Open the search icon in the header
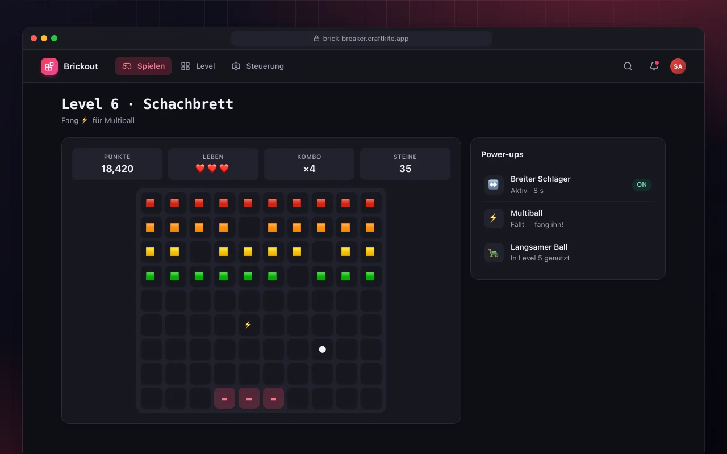 (x=628, y=66)
